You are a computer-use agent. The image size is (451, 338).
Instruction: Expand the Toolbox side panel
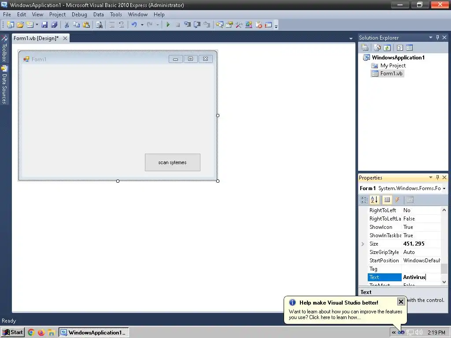[x=4, y=48]
